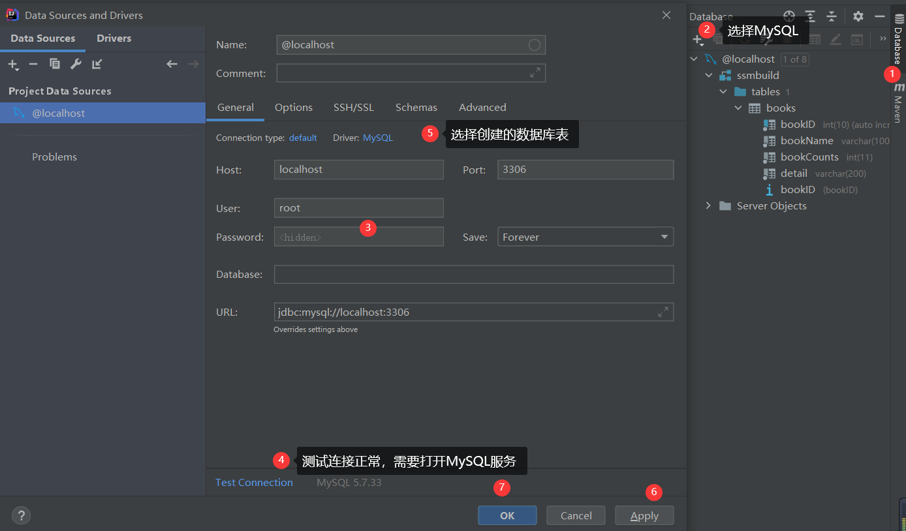Click the color circle in the Name field
The image size is (906, 531).
coord(535,45)
